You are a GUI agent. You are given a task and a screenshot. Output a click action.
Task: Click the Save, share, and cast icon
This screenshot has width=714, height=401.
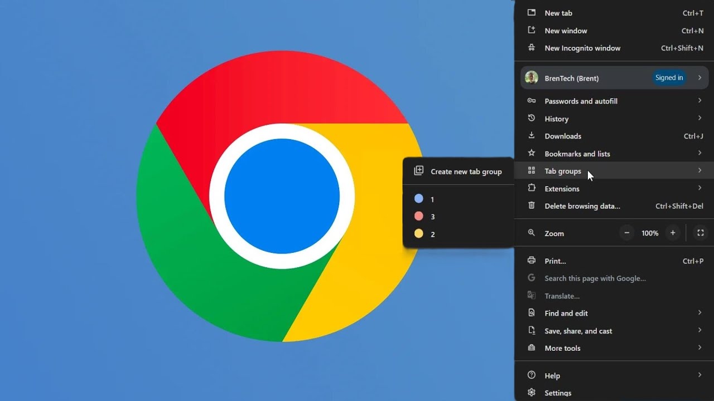tap(532, 331)
